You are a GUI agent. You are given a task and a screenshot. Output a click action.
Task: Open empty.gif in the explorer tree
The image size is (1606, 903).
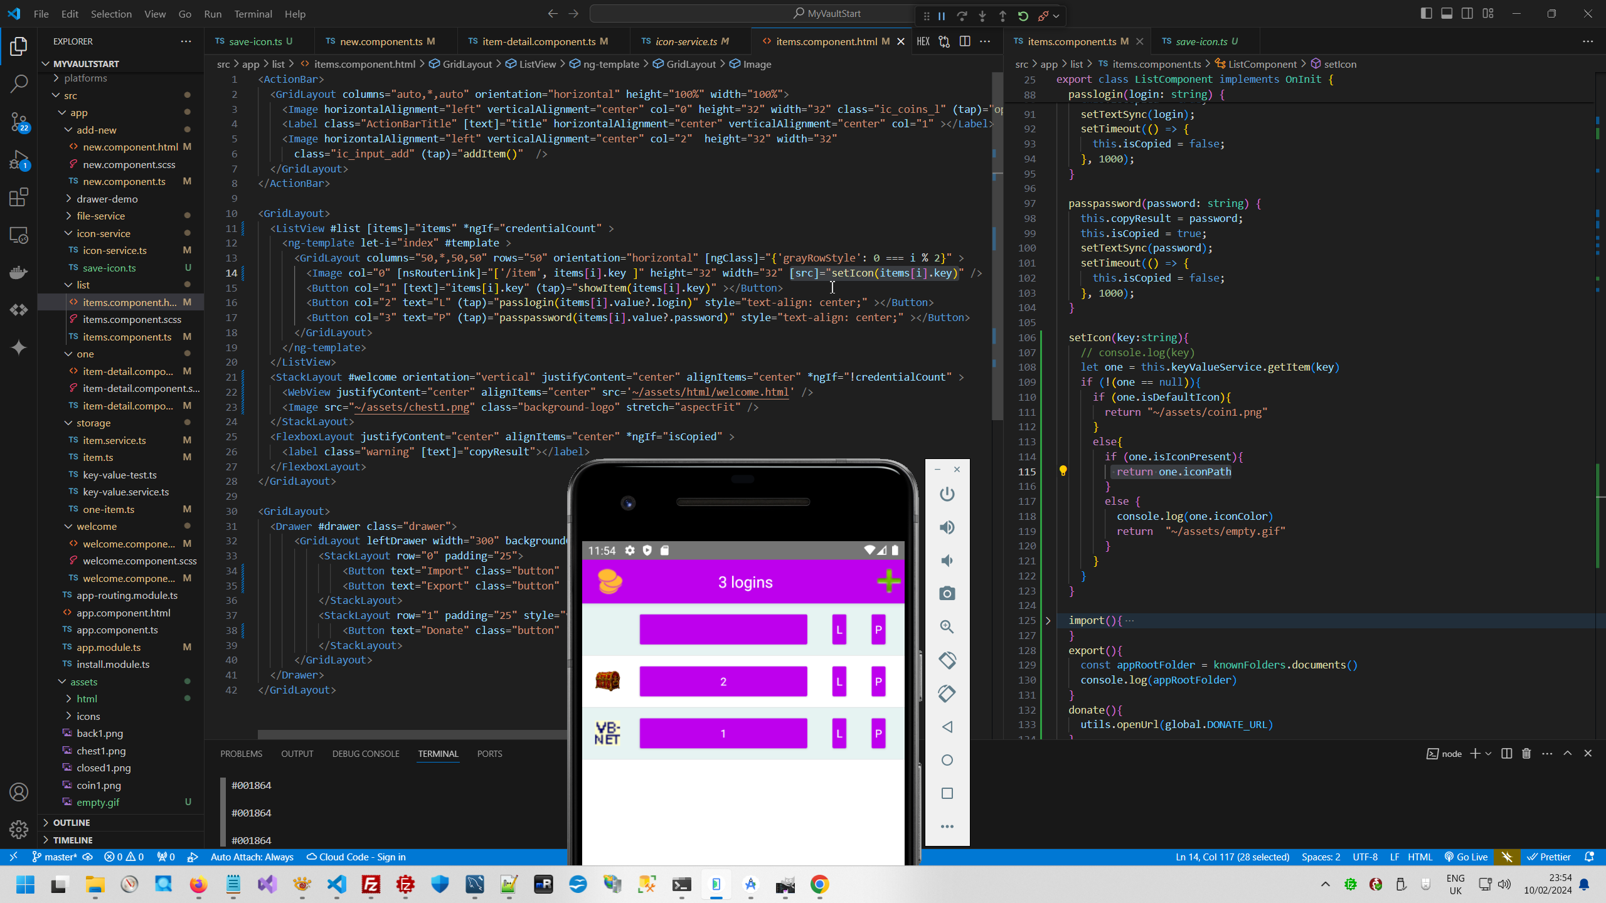point(98,802)
